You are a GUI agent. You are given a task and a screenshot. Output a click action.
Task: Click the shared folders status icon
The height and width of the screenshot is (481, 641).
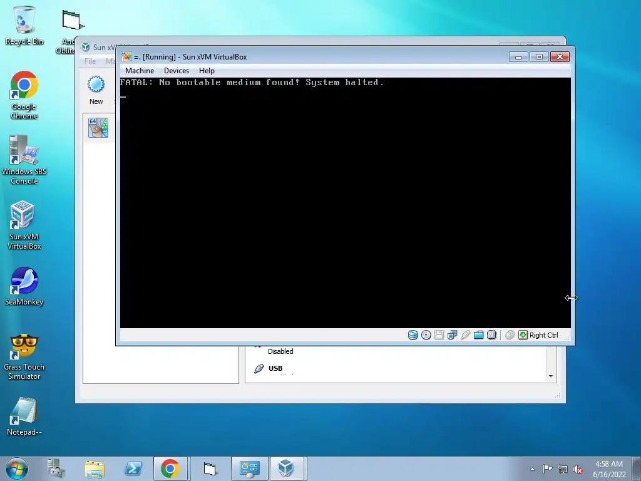(x=478, y=335)
